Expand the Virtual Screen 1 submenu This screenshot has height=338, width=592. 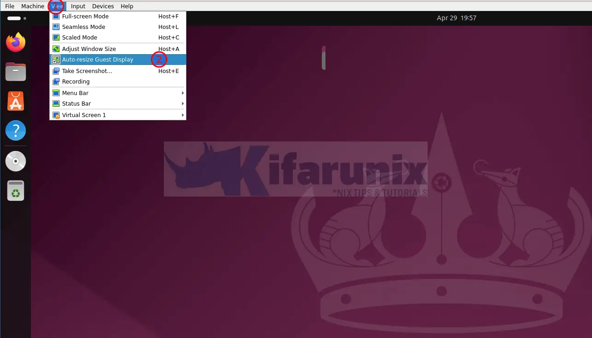(x=118, y=115)
